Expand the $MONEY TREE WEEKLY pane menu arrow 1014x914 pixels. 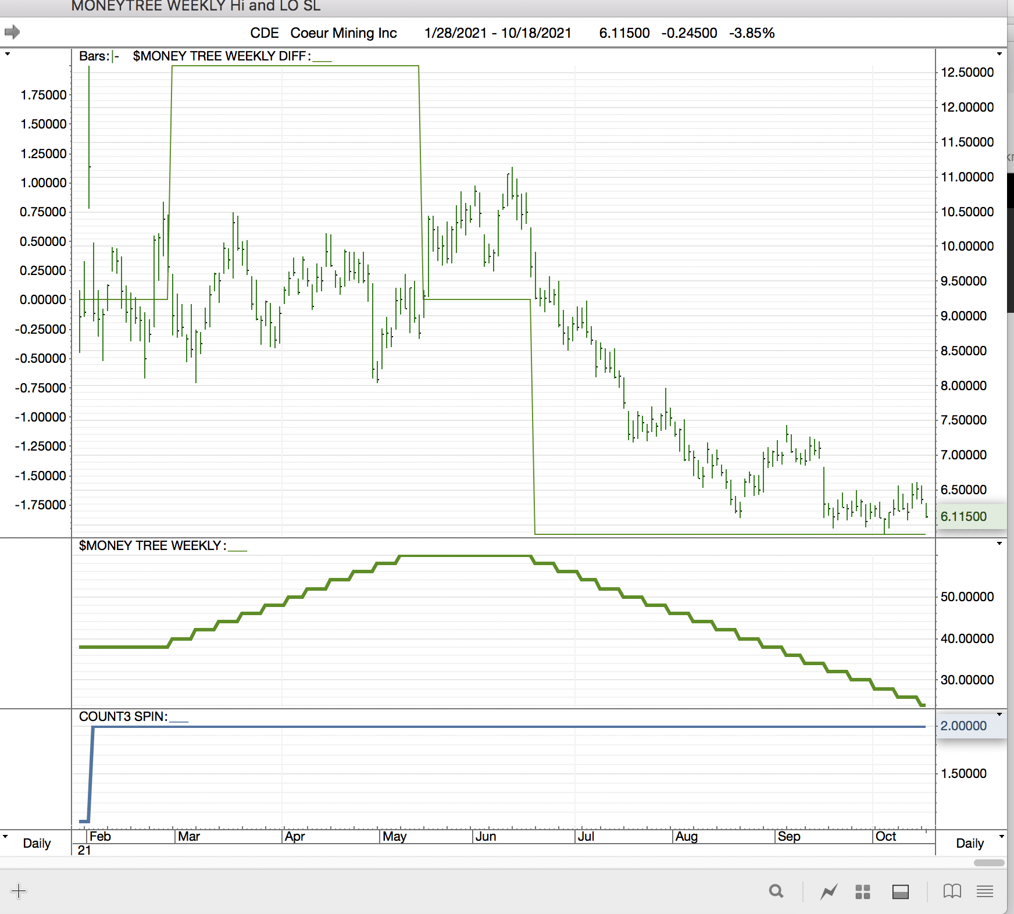click(999, 544)
